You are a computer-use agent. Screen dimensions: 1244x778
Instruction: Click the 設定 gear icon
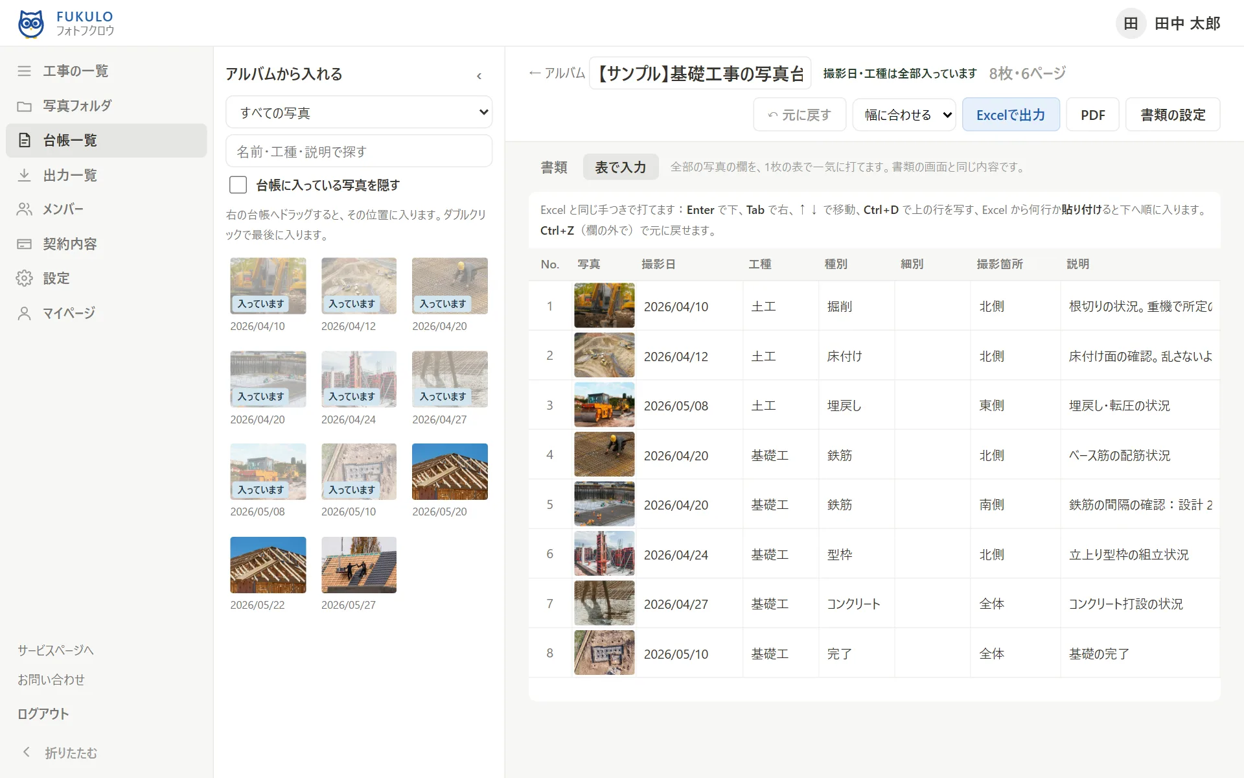tap(24, 278)
